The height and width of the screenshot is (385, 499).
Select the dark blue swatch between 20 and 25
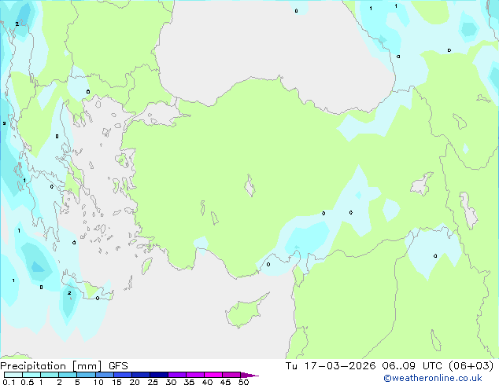[x=141, y=375]
